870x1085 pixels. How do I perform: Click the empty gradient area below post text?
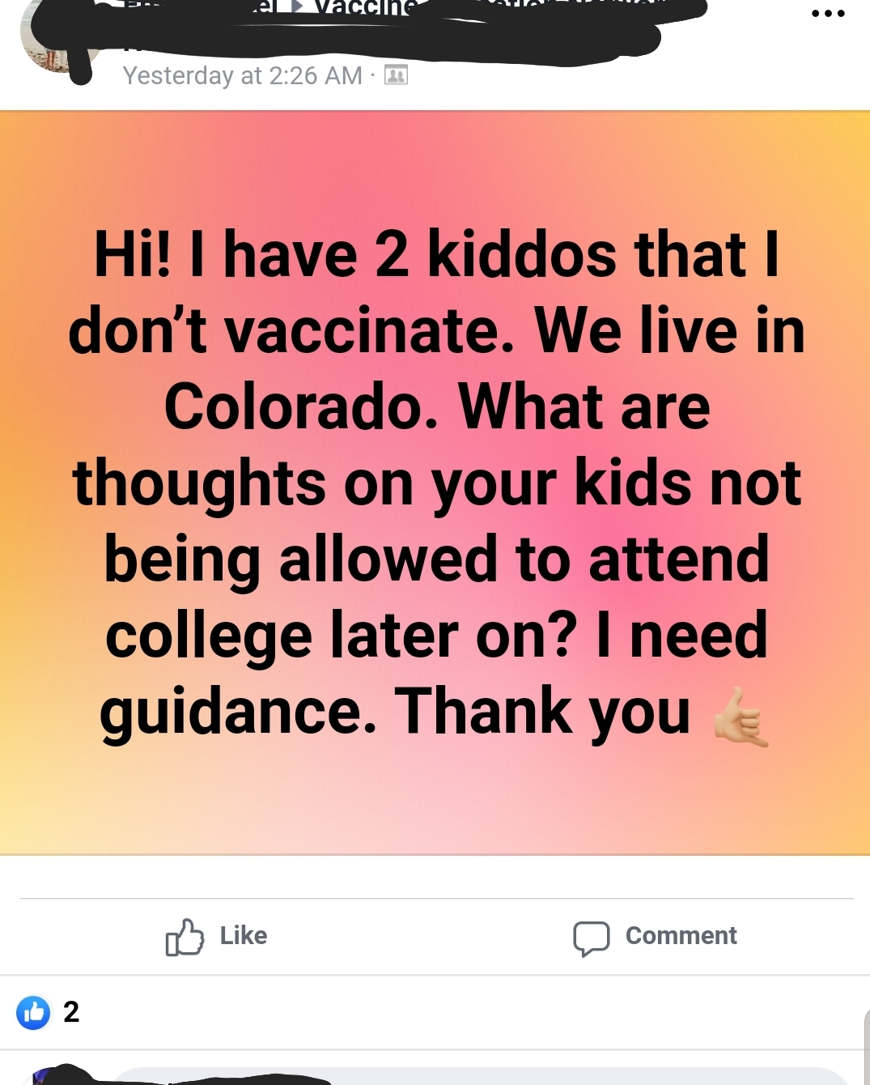435,802
